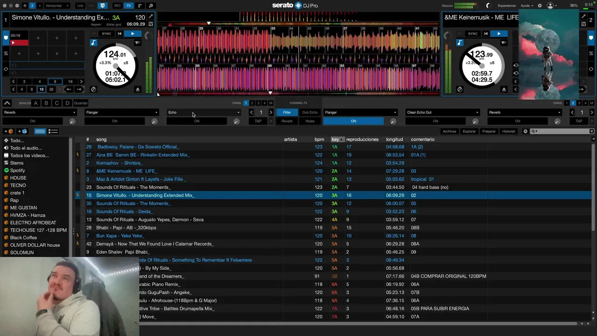Open the Echo effect dropdown

point(204,112)
